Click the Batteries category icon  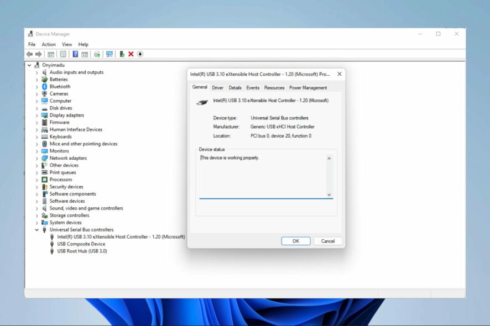(44, 80)
